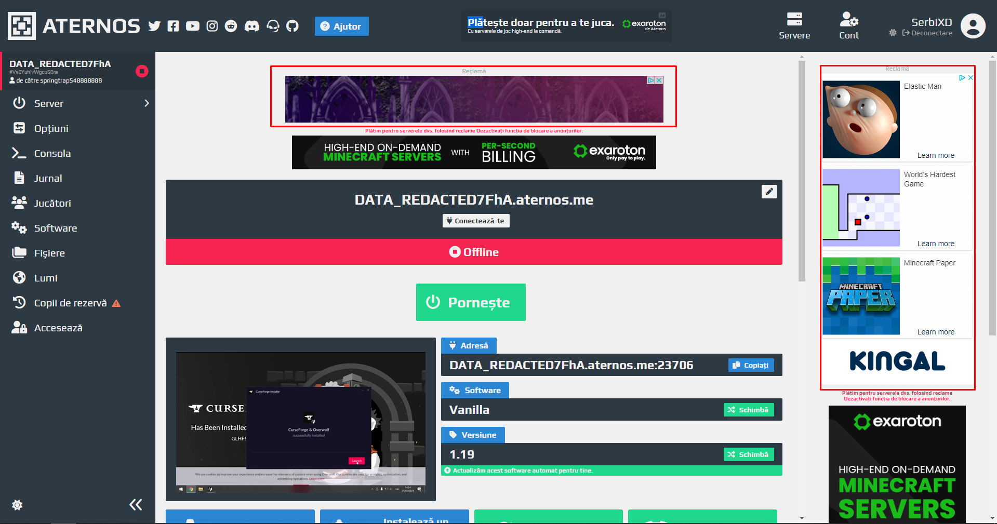
Task: Click the red stop status icon in sidebar
Action: click(x=142, y=71)
